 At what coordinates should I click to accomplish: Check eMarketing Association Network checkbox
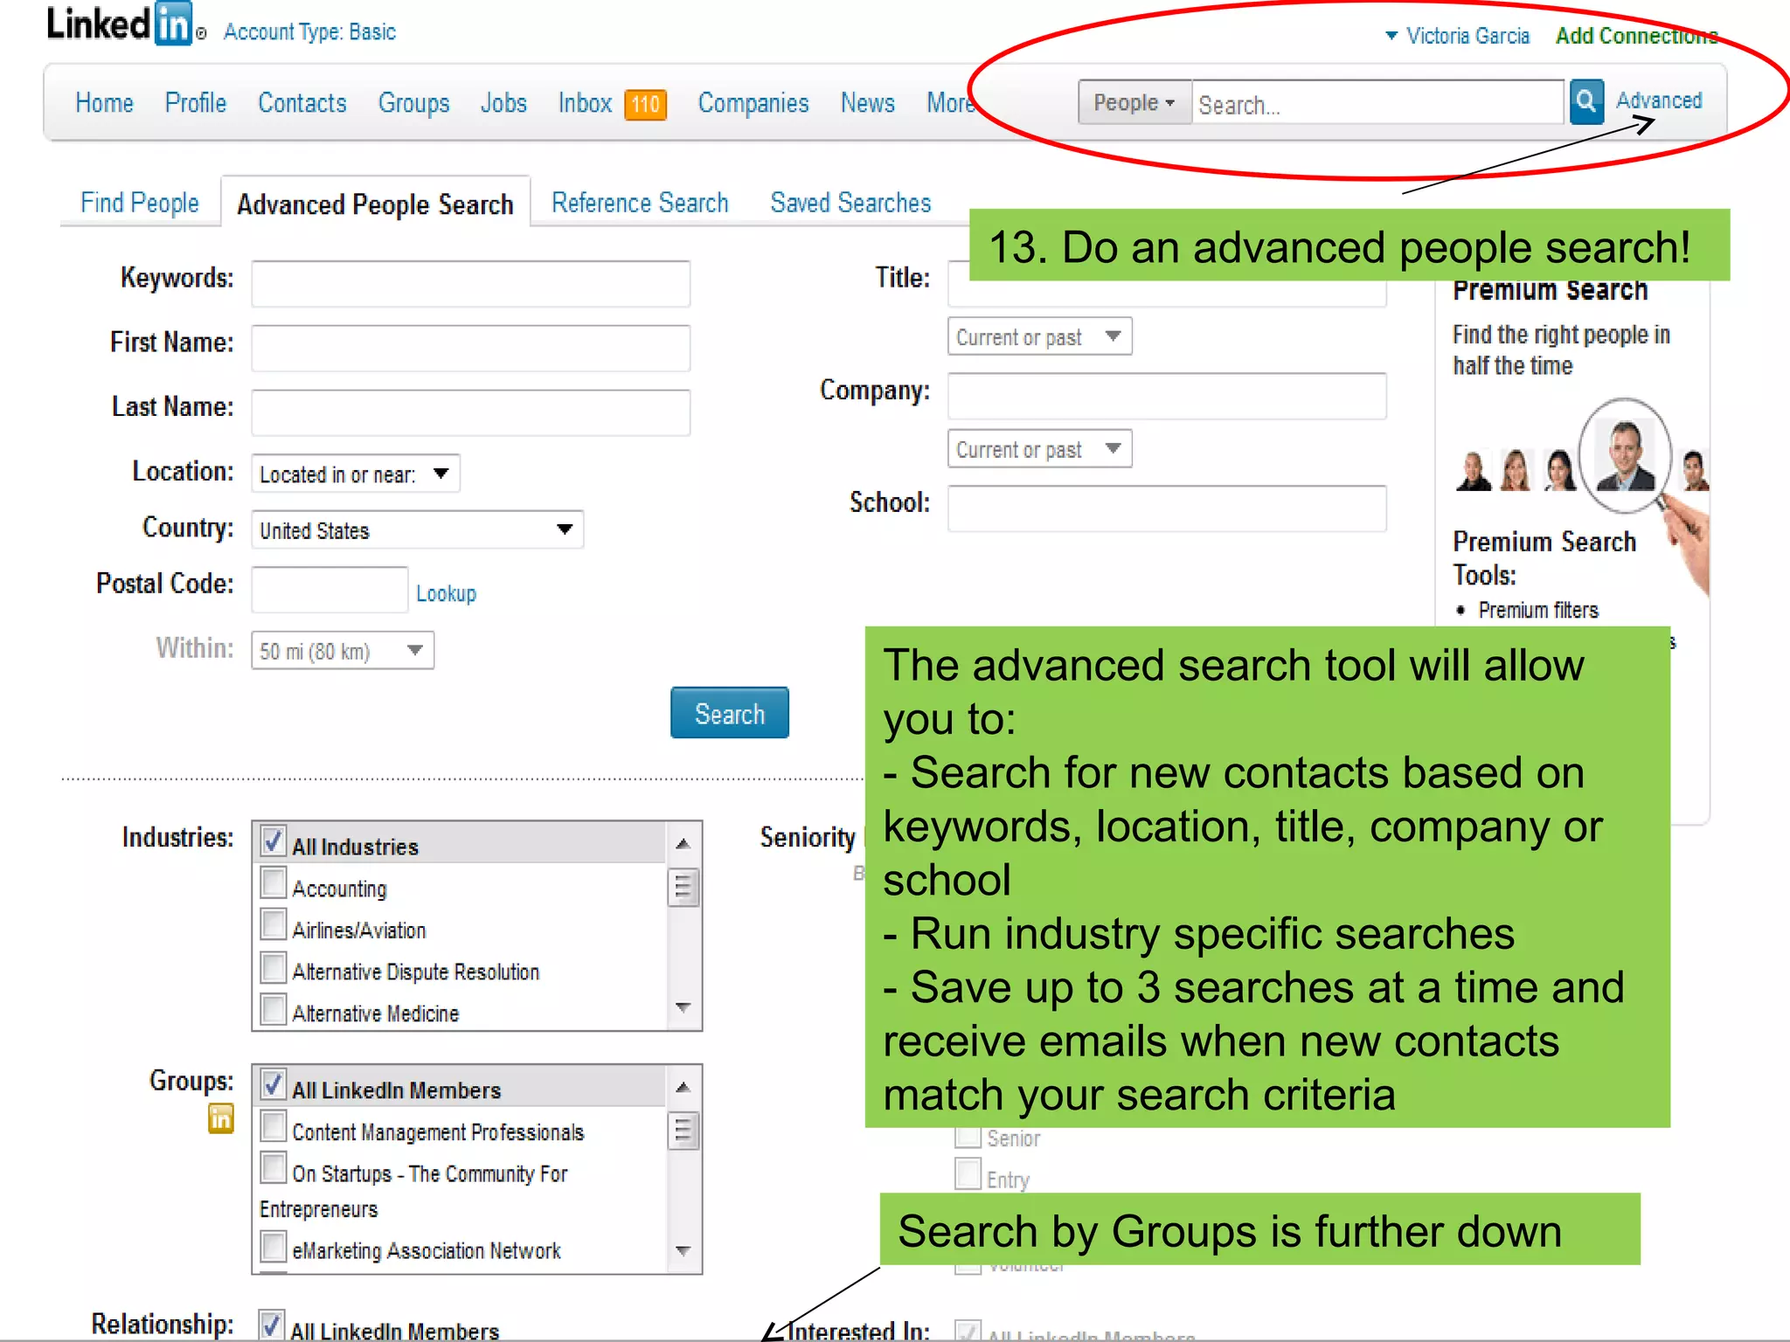click(x=273, y=1246)
